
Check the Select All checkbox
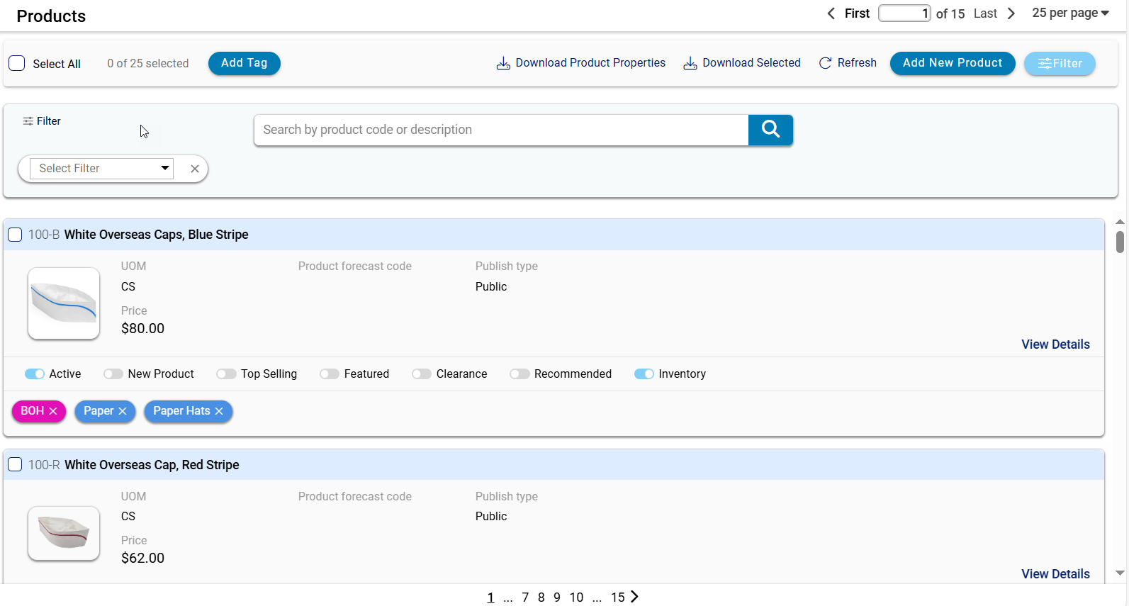tap(17, 63)
